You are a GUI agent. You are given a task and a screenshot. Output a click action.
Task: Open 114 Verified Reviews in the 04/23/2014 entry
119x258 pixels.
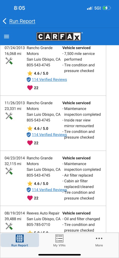(x=49, y=190)
